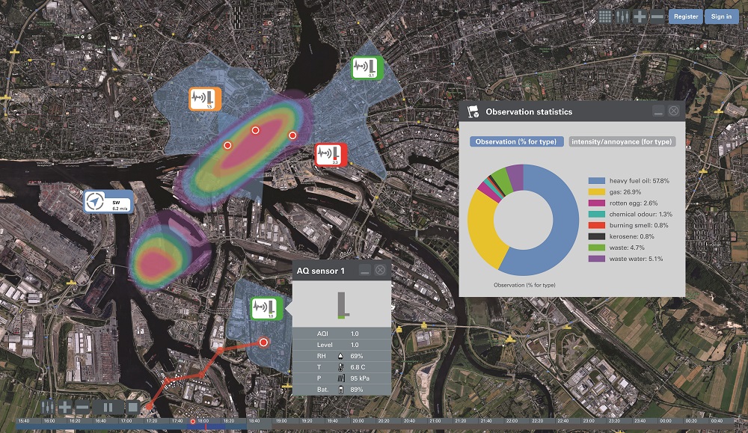Pause the timeline playback
Viewport: 748px width, 433px height.
click(x=108, y=408)
